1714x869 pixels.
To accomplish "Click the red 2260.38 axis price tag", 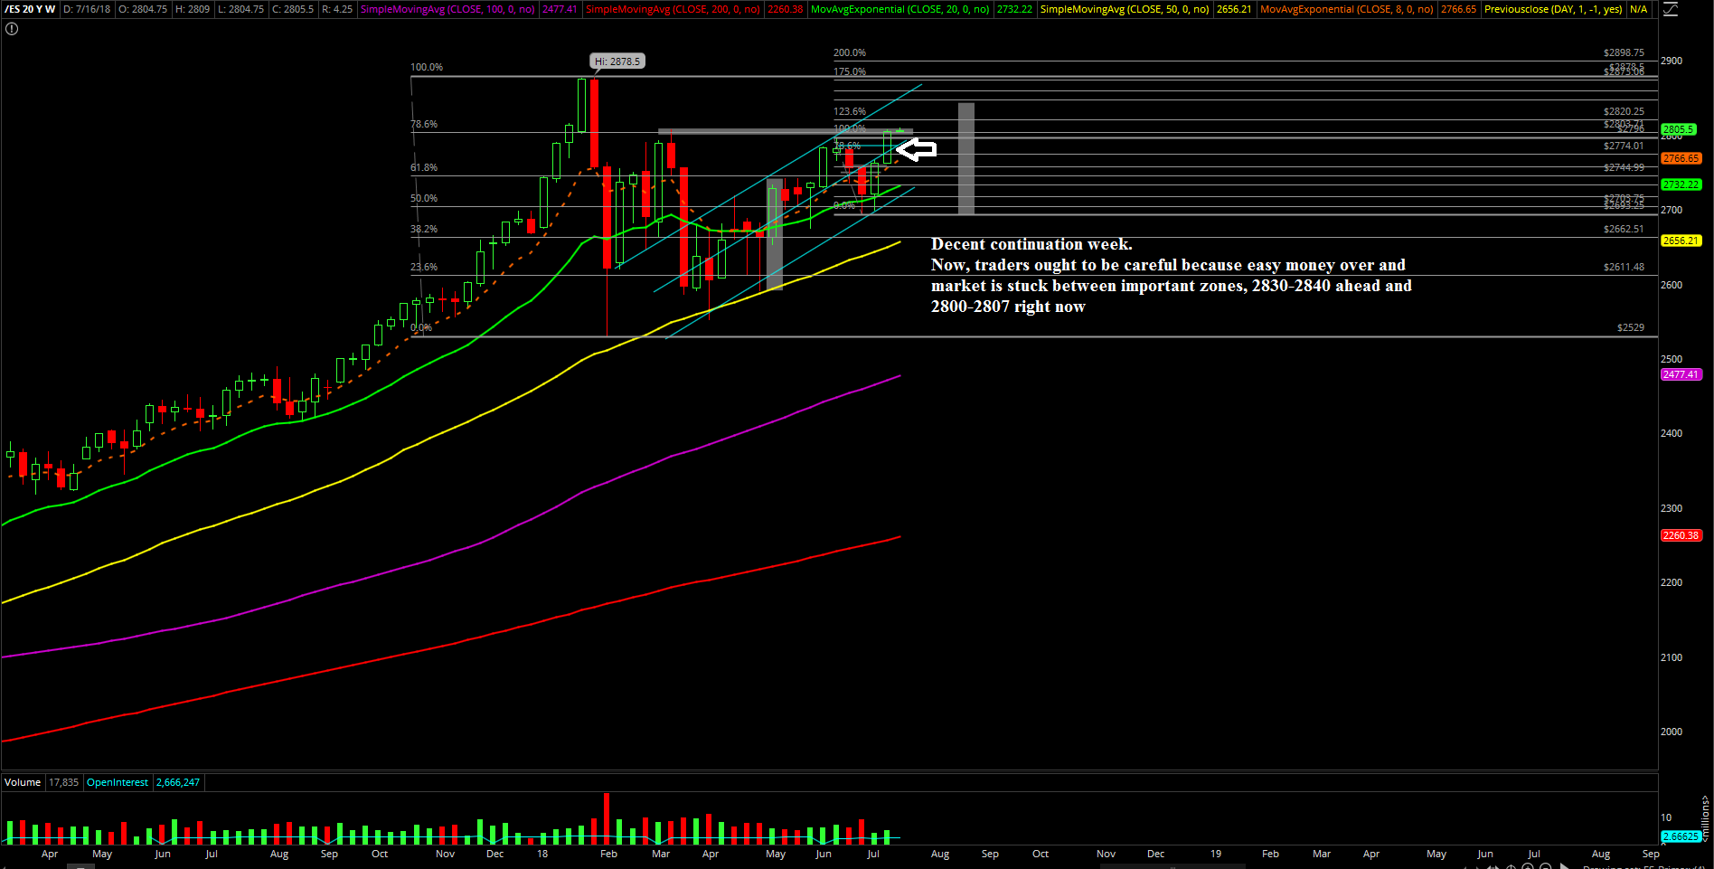I will 1681,535.
